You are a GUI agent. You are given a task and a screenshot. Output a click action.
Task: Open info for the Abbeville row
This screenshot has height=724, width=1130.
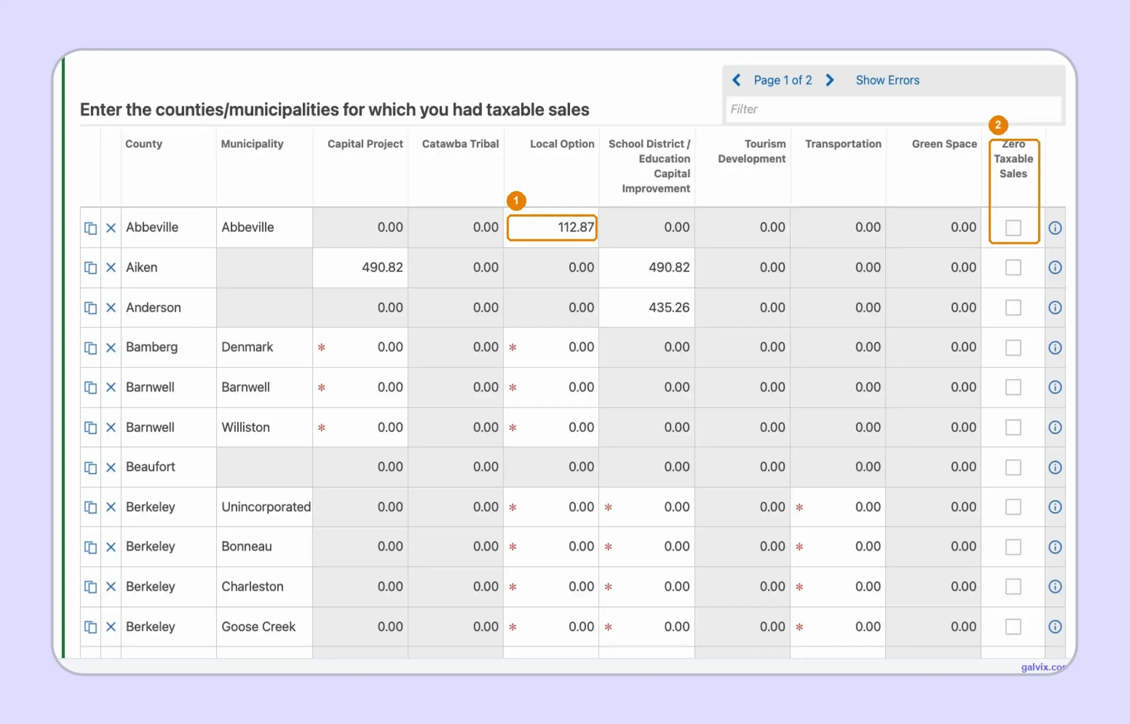pos(1055,228)
